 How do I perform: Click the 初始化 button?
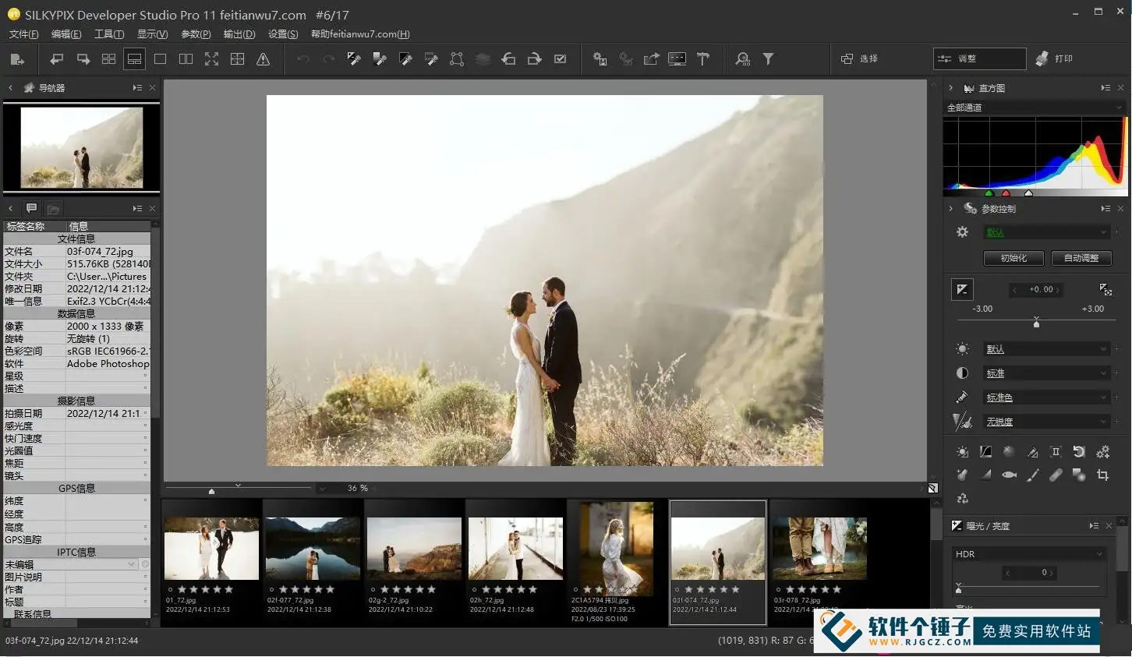(x=1013, y=258)
